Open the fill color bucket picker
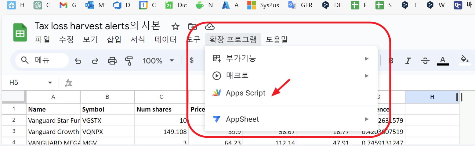Viewport: 475px width, 146px height. pyautogui.click(x=465, y=60)
